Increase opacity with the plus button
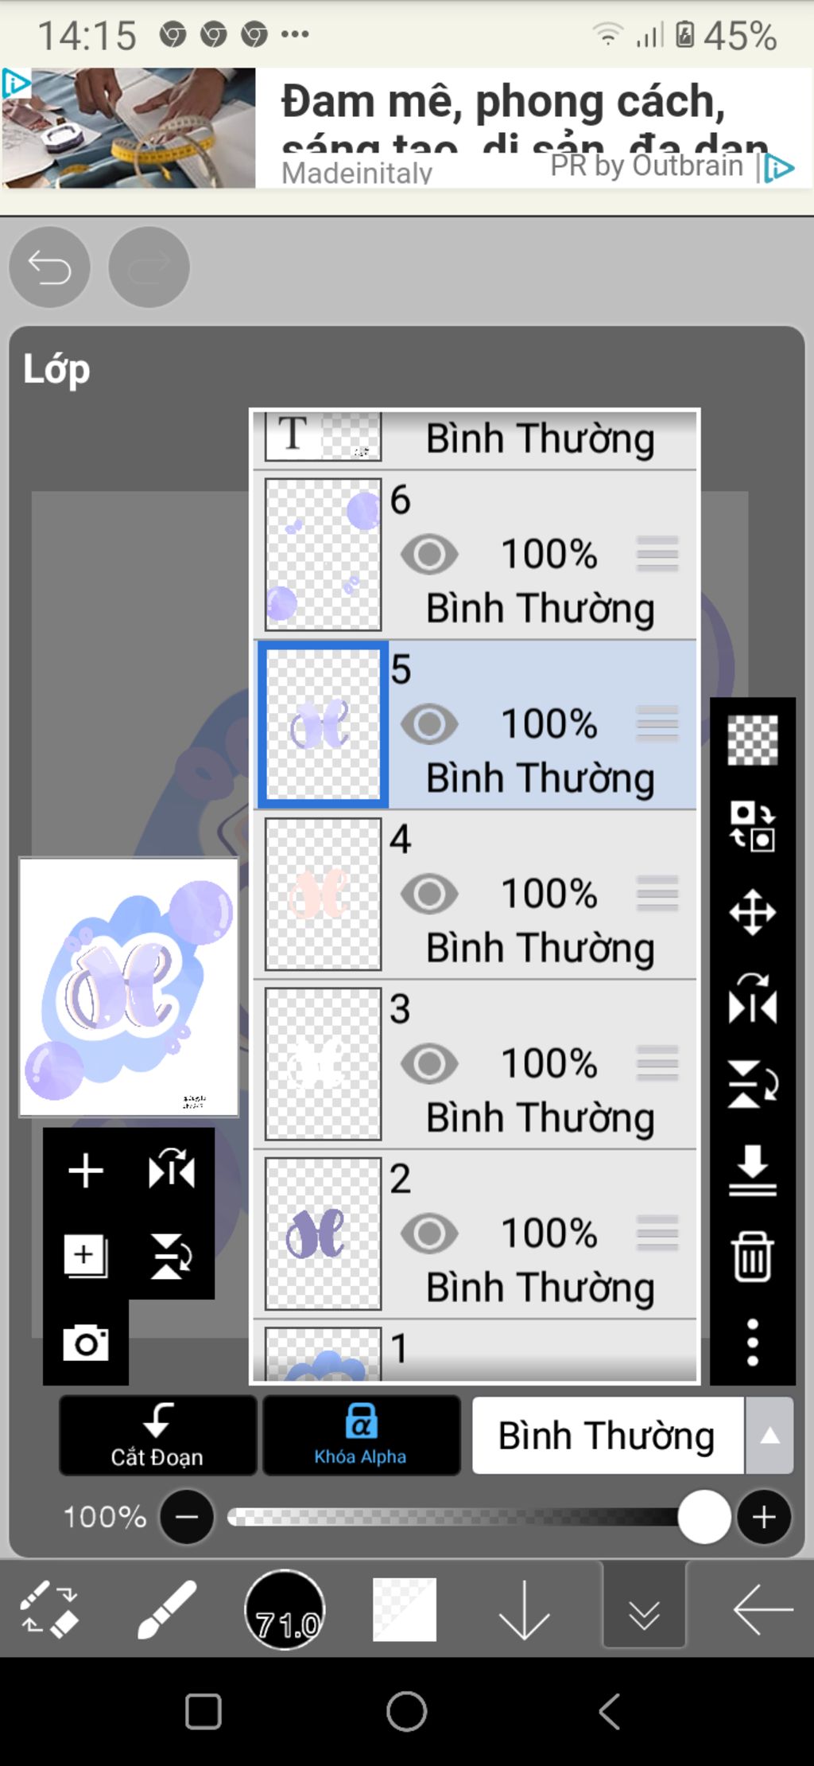Viewport: 814px width, 1766px height. 764,1517
